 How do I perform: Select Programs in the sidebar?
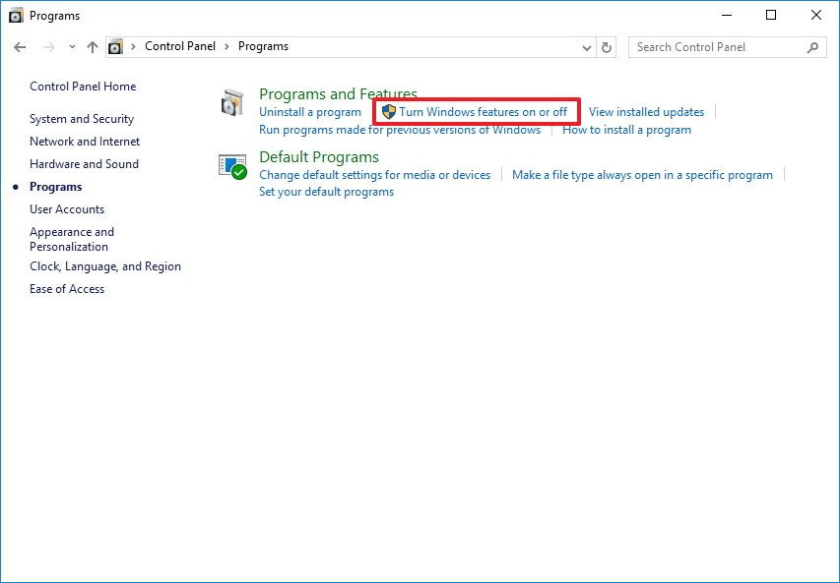pyautogui.click(x=56, y=187)
